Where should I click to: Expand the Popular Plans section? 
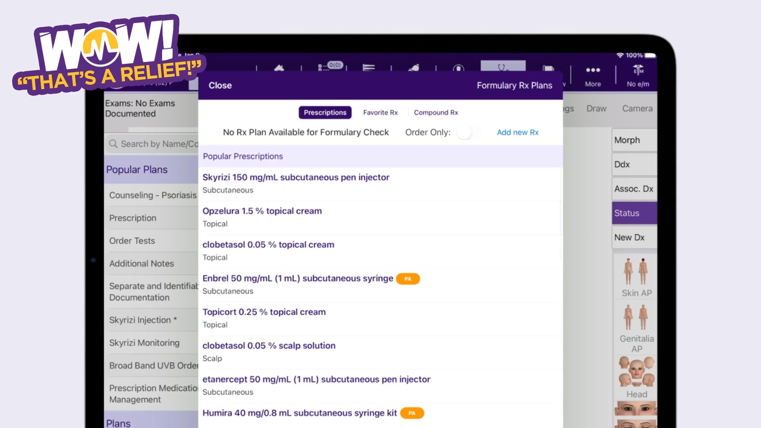[137, 170]
